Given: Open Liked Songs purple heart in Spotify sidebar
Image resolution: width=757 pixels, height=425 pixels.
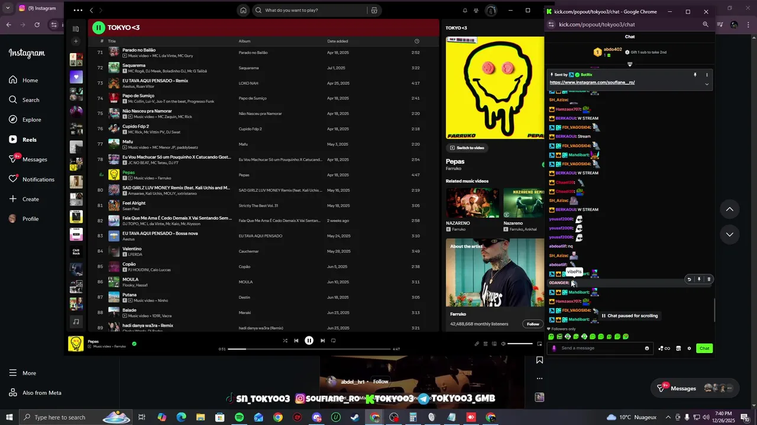Looking at the screenshot, I should pos(76,77).
